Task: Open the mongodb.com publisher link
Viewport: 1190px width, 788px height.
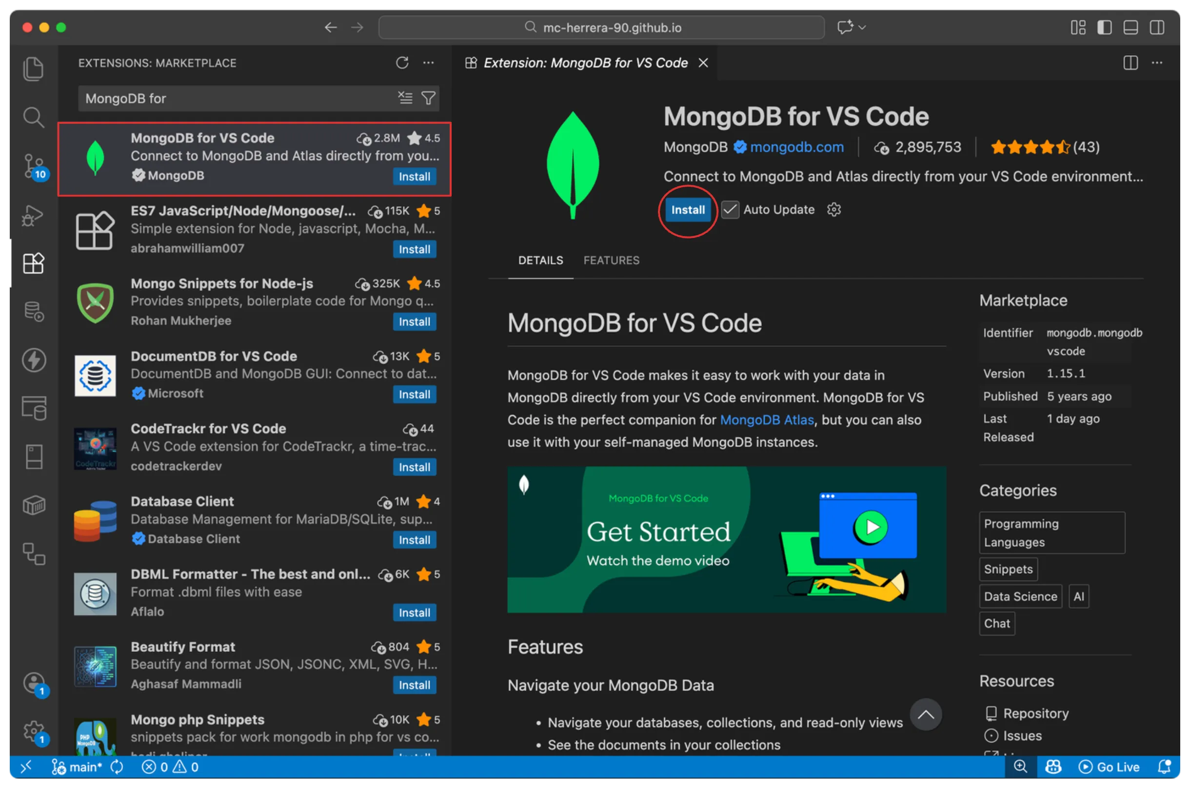Action: pyautogui.click(x=796, y=147)
